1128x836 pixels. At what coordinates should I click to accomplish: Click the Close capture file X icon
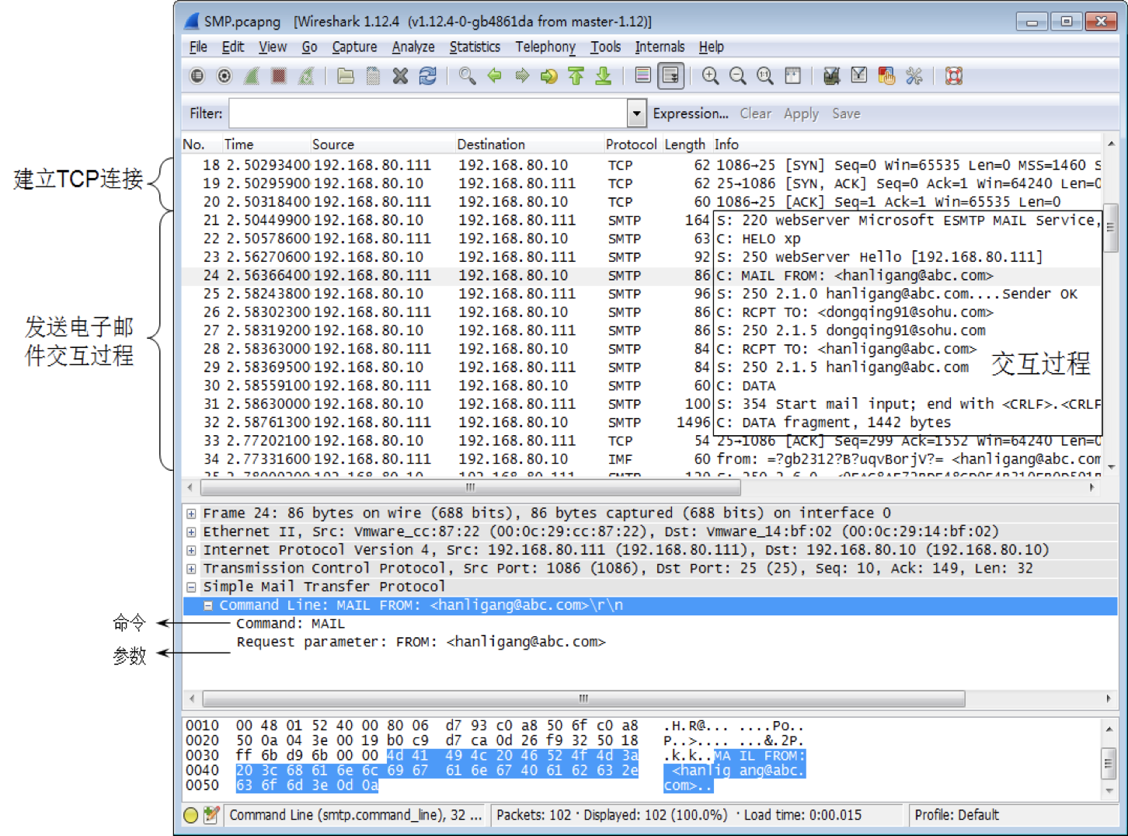point(400,76)
